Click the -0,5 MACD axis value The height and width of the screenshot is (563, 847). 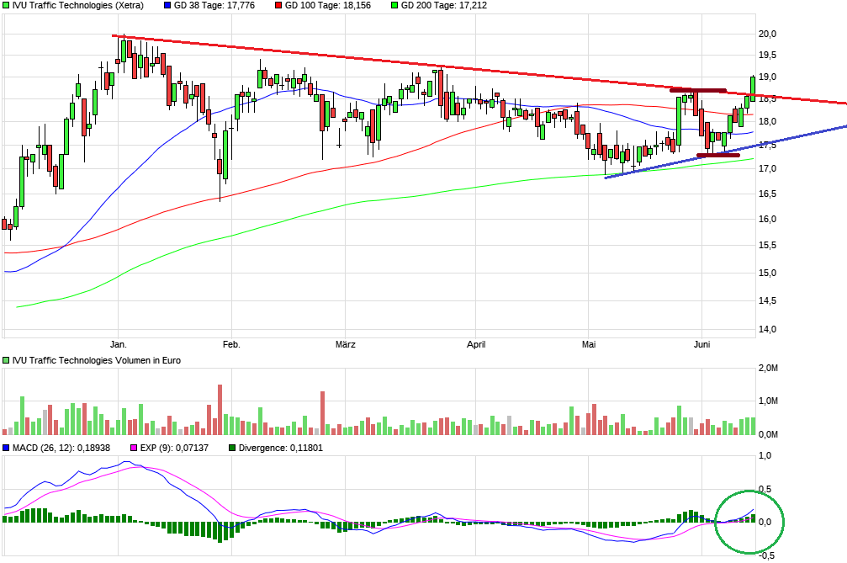765,556
